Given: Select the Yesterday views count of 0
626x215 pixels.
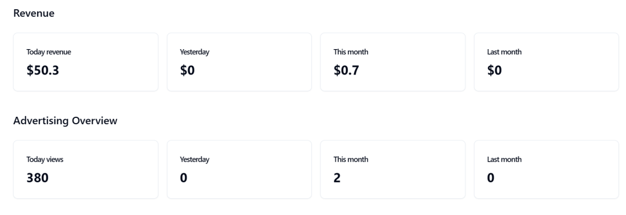Looking at the screenshot, I should pos(184,177).
